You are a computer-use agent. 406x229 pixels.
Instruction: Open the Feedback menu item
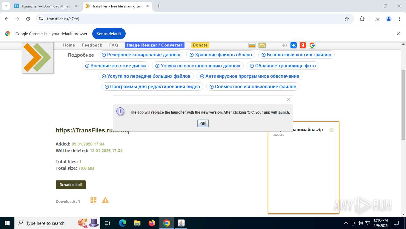click(x=92, y=45)
